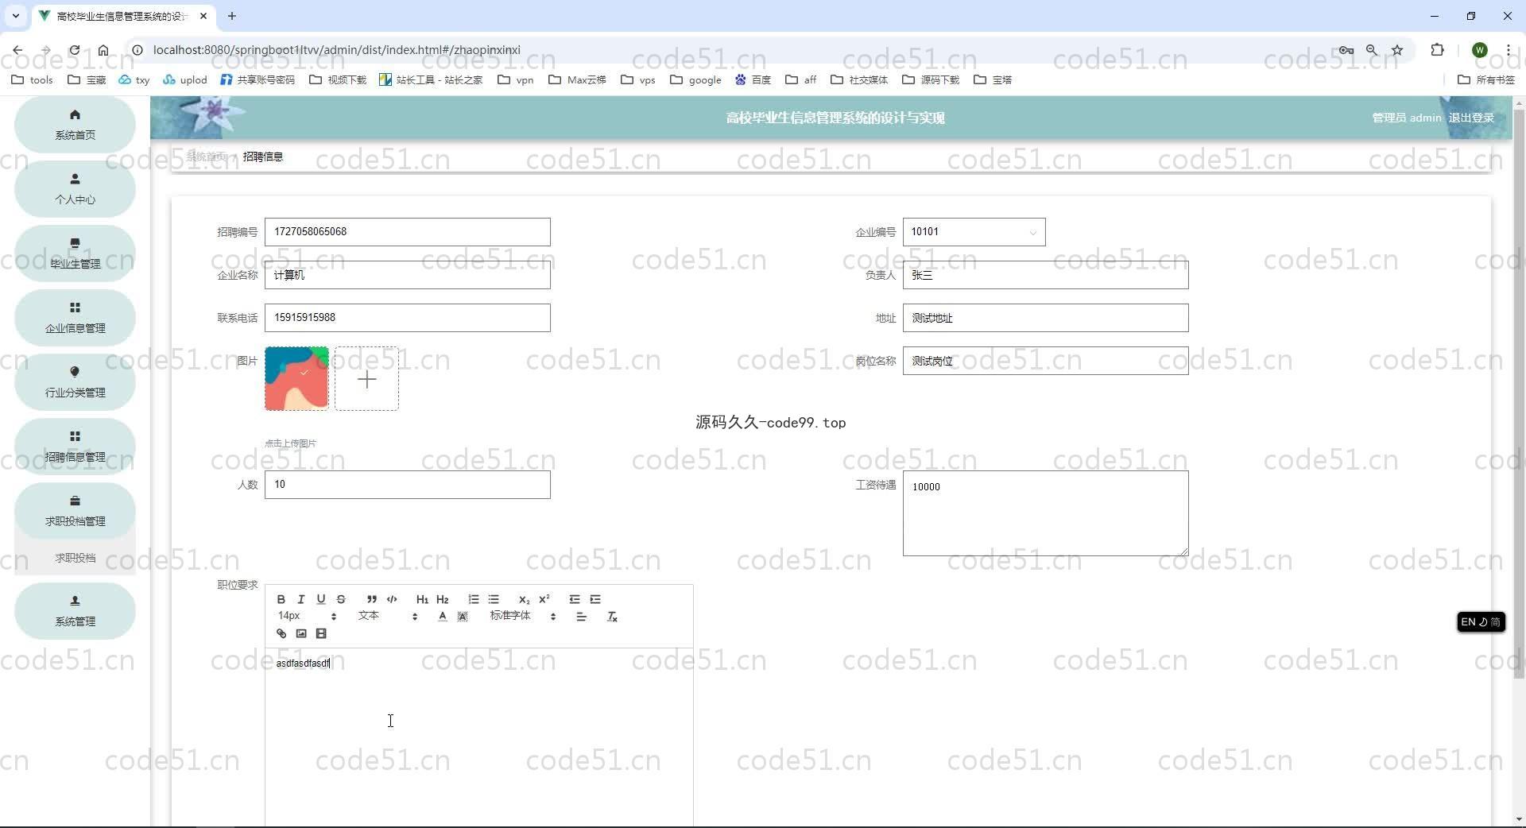Open the browser extensions puzzle icon
The height and width of the screenshot is (828, 1526).
(x=1437, y=49)
